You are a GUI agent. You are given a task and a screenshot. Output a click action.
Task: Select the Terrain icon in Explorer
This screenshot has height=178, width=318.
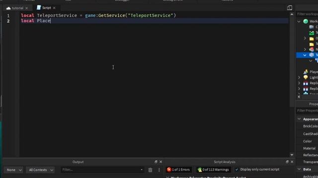pyautogui.click(x=312, y=33)
